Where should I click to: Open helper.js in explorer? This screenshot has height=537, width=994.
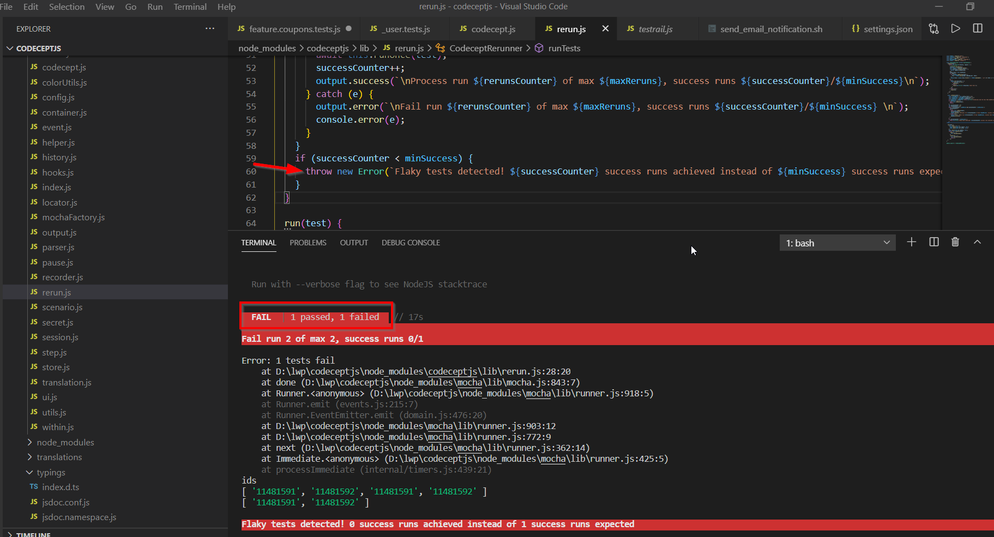[58, 142]
